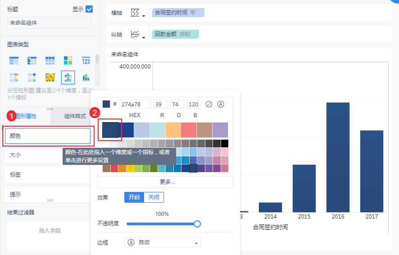
Task: Click the 未命名组件 chart title text
Action: point(125,54)
